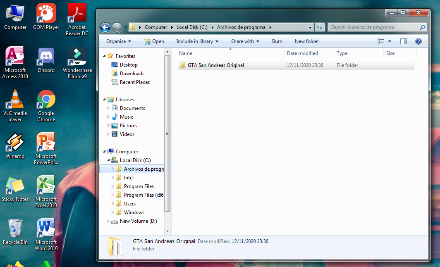
Task: Collapse the Favorites group
Action: 104,56
